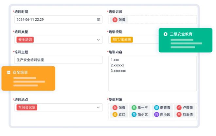This screenshot has width=216, height=136.
Task: Click teal avatar of 简小文
Action: (134, 114)
